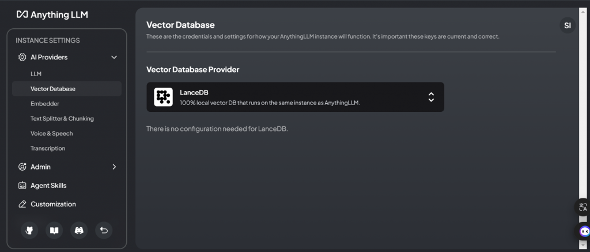The image size is (590, 252).
Task: Open the SI user profile avatar
Action: pos(568,25)
